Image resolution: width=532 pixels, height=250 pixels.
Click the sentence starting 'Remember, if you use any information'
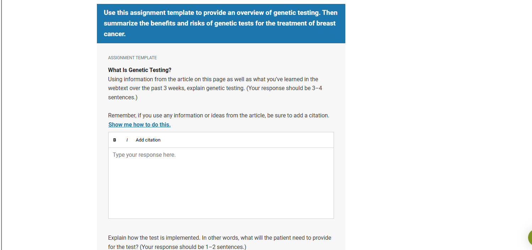219,116
